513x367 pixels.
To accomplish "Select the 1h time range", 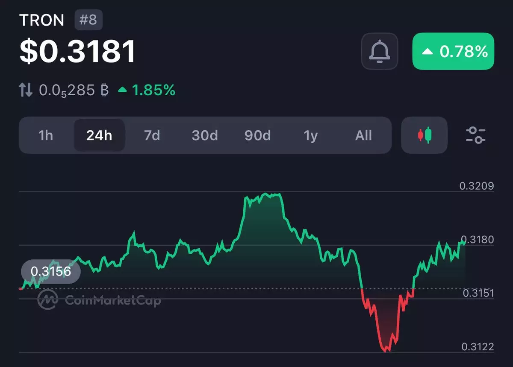I will (x=46, y=135).
